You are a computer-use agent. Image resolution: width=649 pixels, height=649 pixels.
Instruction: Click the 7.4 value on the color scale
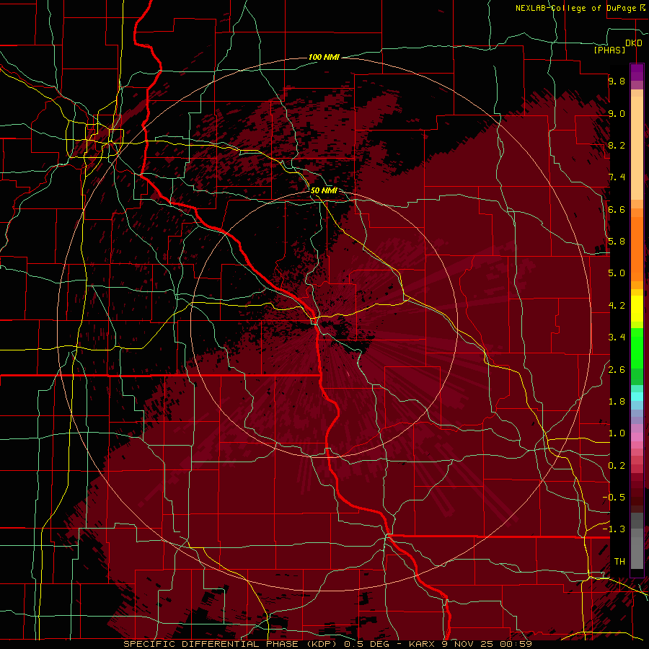pos(617,177)
